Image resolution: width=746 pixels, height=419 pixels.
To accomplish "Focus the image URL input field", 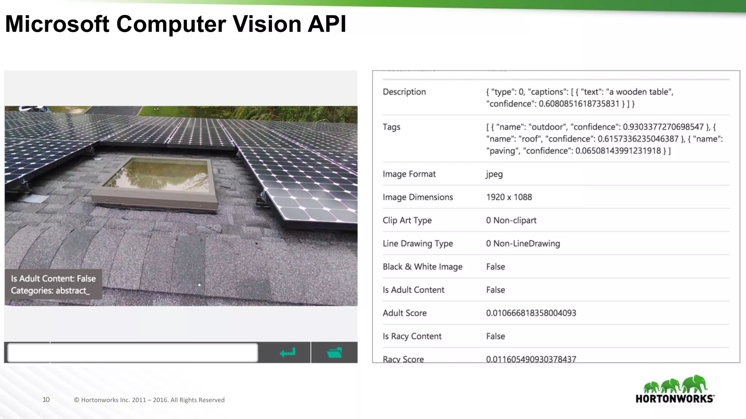I will tap(133, 352).
